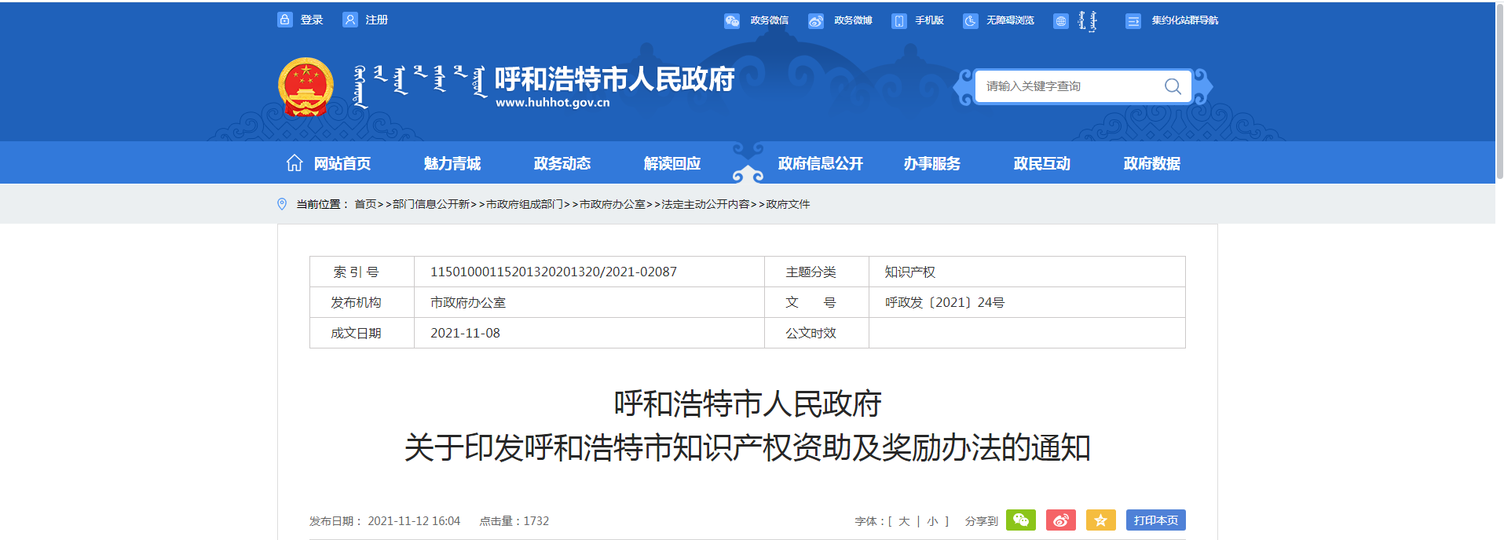1504x540 pixels.
Task: Click the 集约化站群导航 list icon
Action: coord(1133,21)
